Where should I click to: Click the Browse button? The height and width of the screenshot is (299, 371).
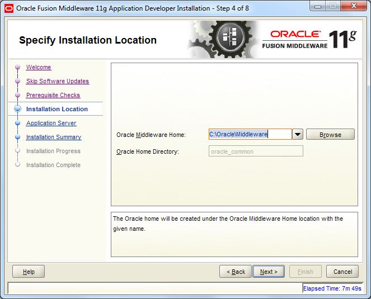pyautogui.click(x=330, y=134)
